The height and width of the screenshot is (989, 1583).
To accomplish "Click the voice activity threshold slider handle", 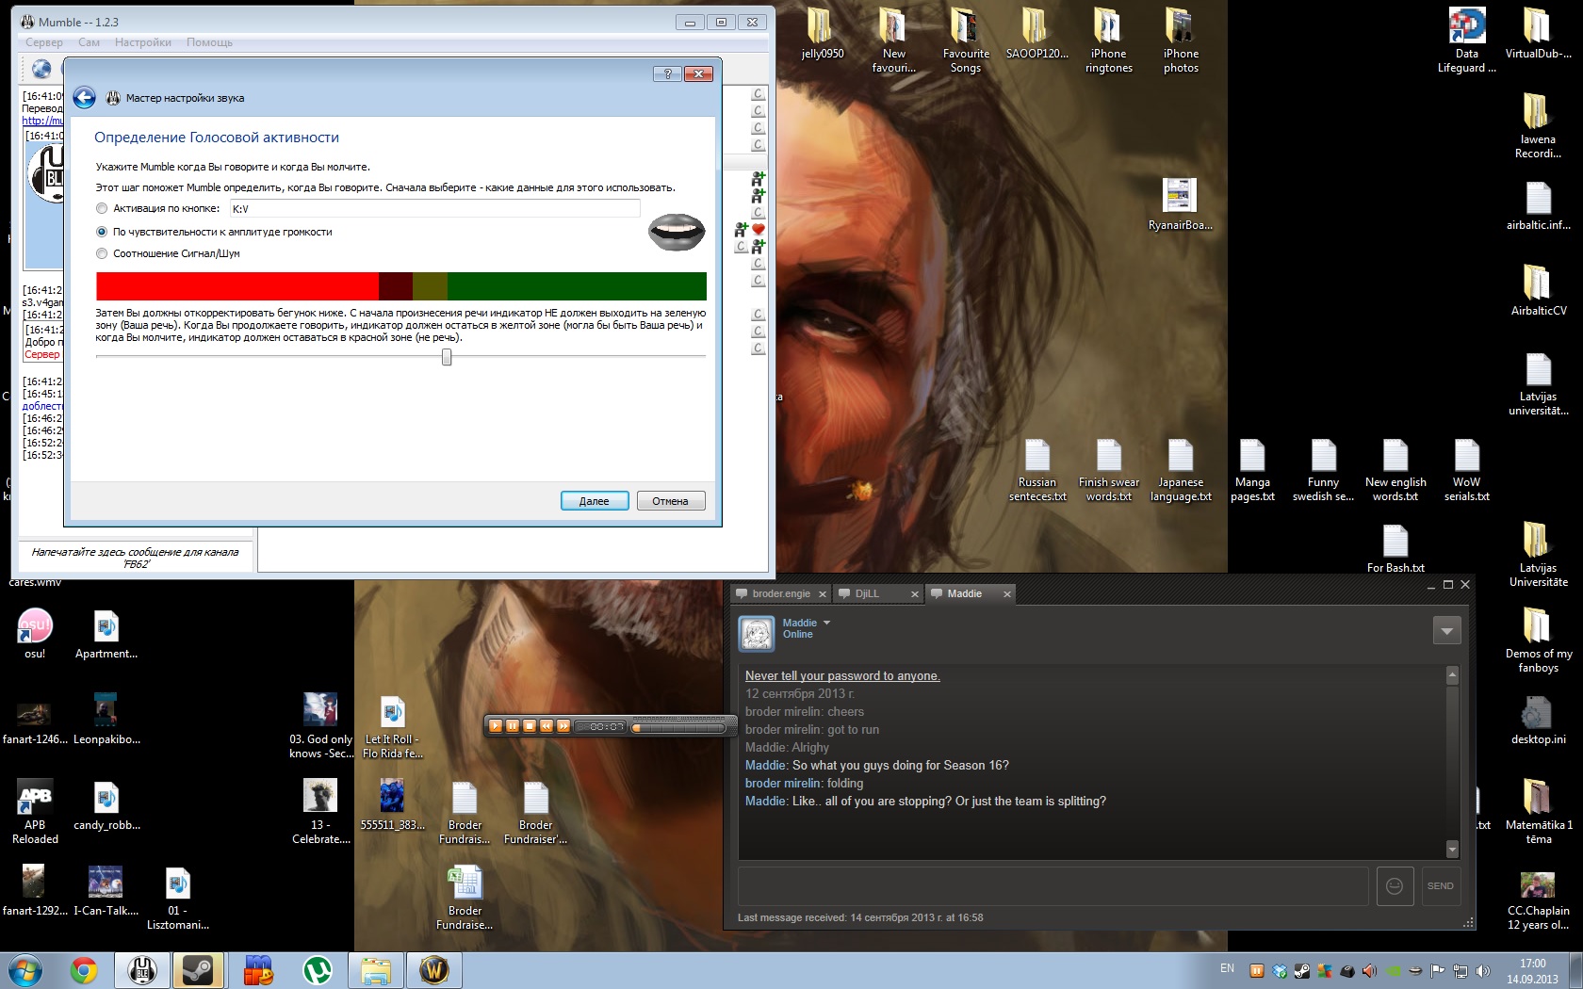I will coord(447,357).
